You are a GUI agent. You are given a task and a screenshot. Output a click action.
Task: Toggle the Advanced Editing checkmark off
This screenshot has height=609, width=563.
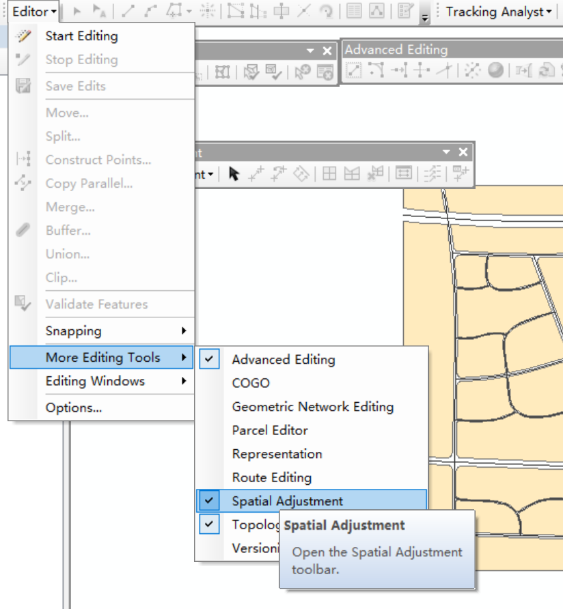[209, 358]
